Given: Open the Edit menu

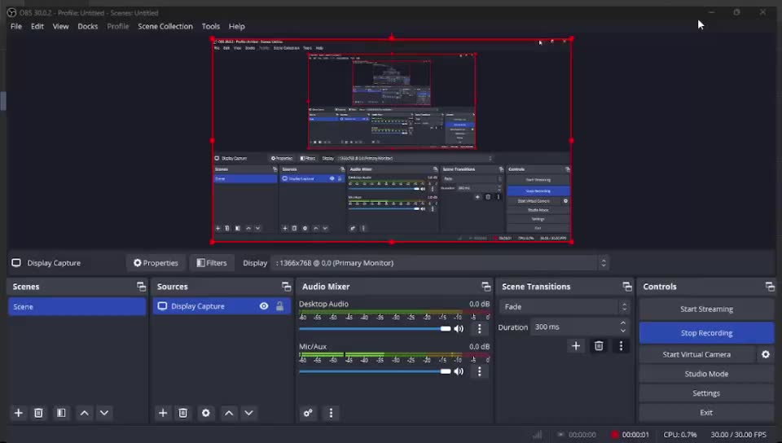Looking at the screenshot, I should (37, 26).
